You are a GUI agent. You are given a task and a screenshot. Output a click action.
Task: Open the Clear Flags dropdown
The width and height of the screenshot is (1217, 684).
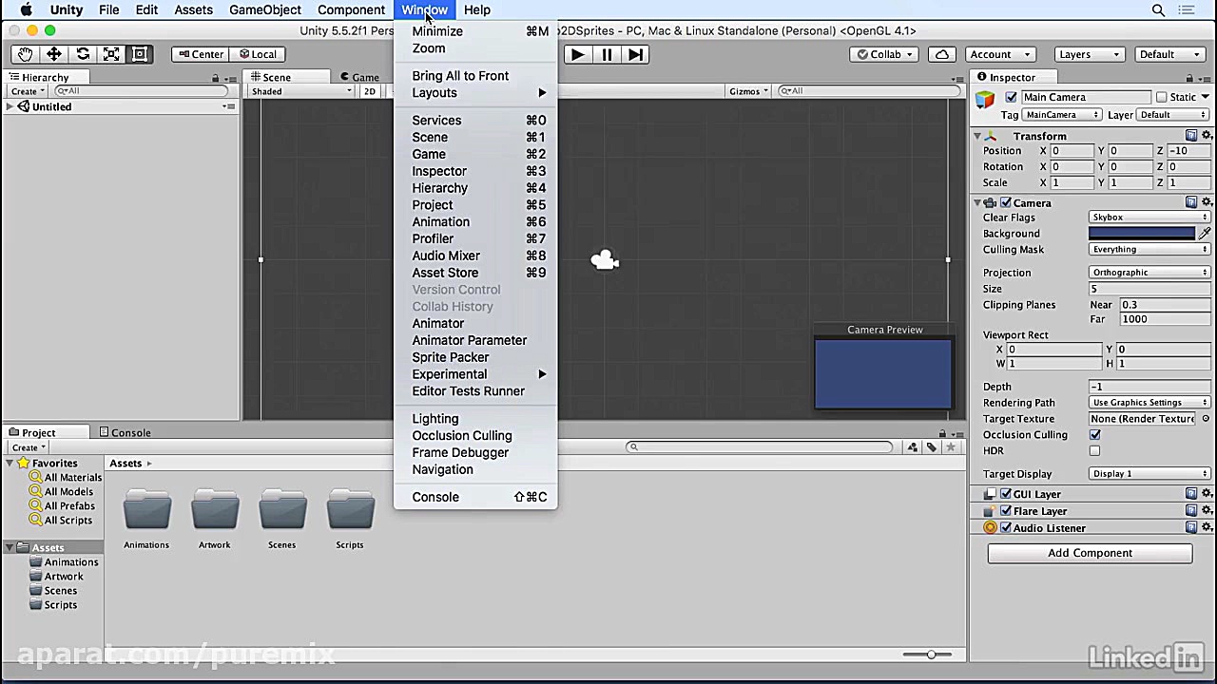click(1149, 218)
